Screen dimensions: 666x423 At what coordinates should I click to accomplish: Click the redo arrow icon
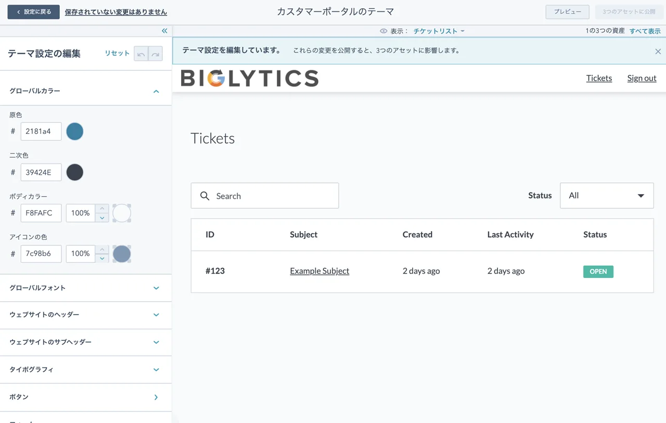(x=155, y=54)
